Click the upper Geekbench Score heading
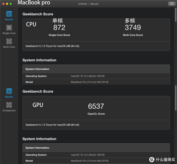 [x=38, y=14]
